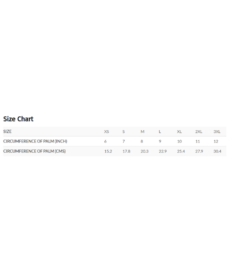
Task: Select the 3XL size column header
Action: [x=217, y=132]
